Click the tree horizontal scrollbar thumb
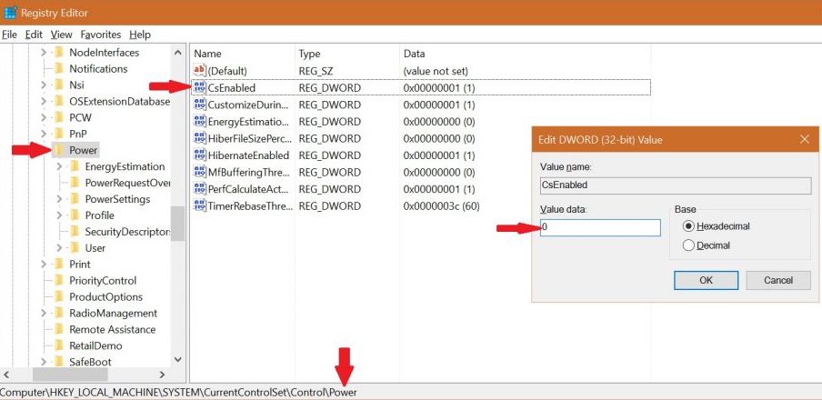Viewport: 822px width, 400px height. click(x=70, y=375)
